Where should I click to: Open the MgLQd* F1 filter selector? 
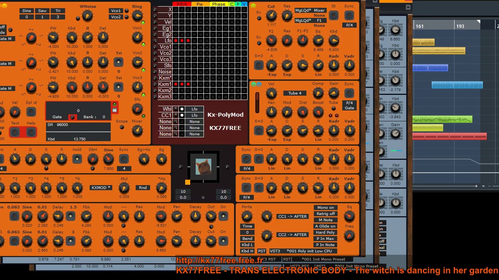(x=310, y=20)
